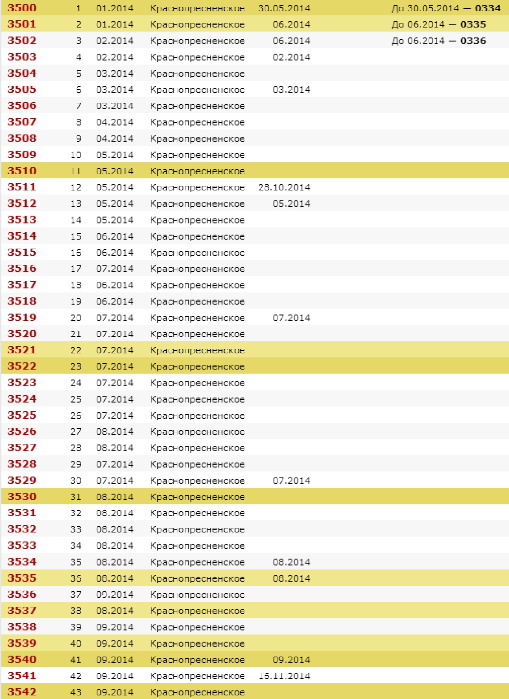The height and width of the screenshot is (699, 509).
Task: Open the red car number 3500 link
Action: tap(22, 8)
